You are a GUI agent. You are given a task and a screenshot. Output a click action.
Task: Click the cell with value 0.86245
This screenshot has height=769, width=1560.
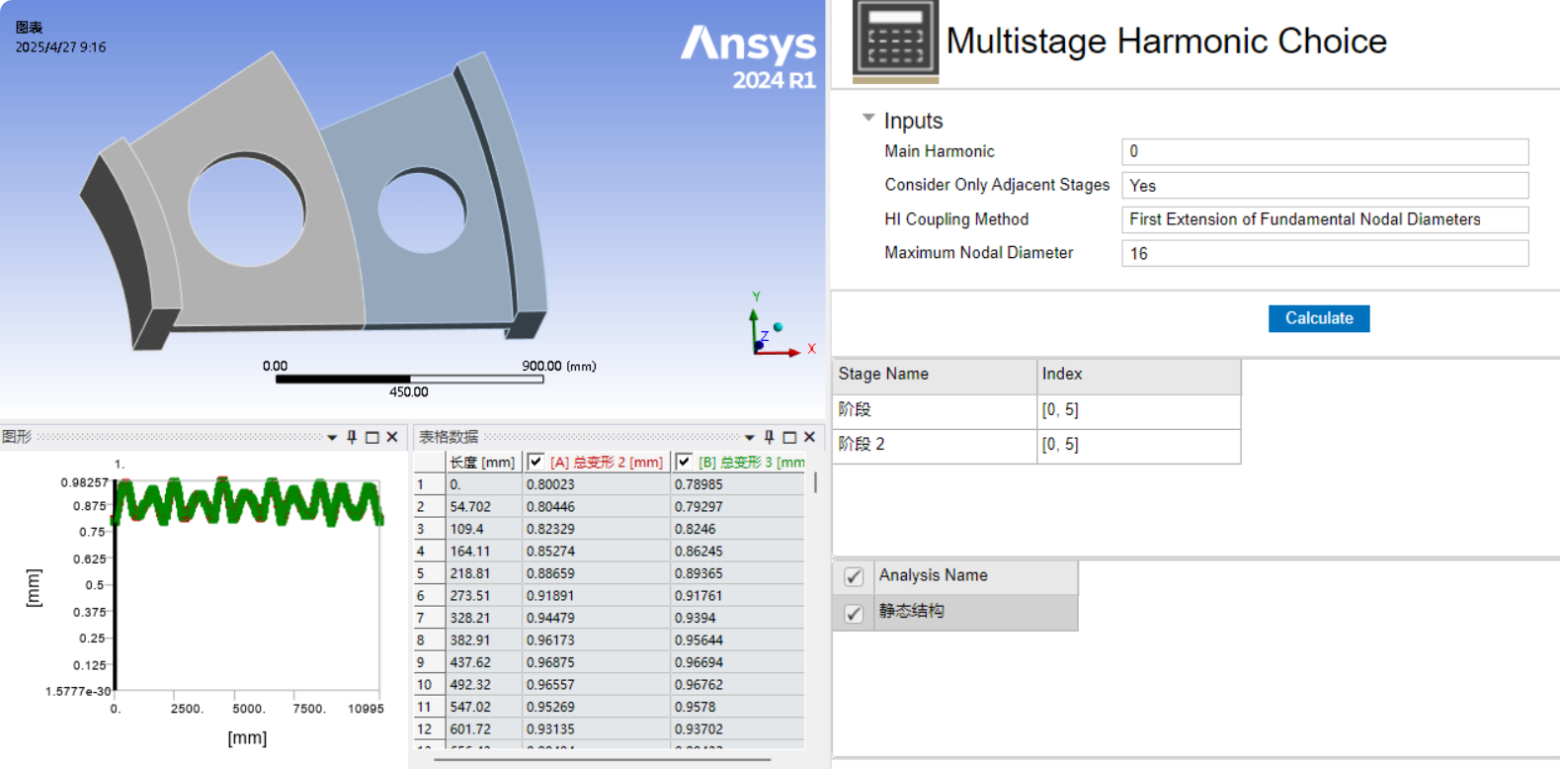tap(737, 551)
